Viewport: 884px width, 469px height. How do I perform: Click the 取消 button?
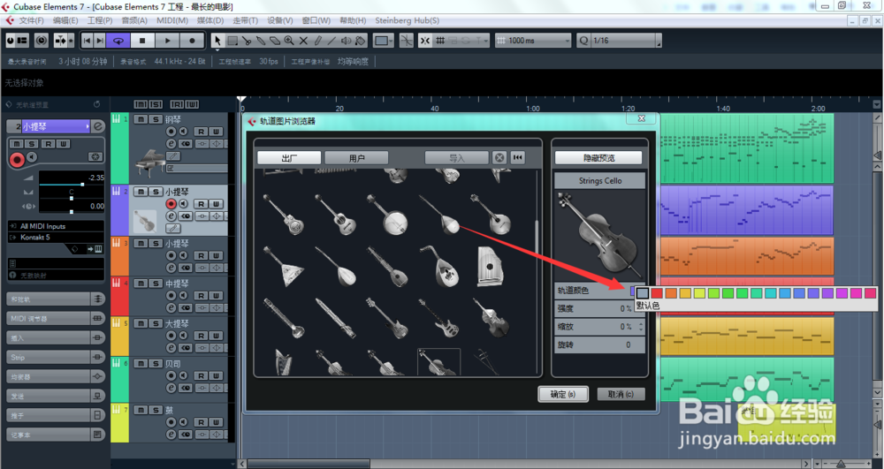pos(621,394)
